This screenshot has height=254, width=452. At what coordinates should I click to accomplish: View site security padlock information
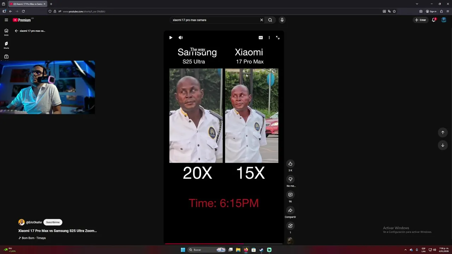tap(55, 11)
